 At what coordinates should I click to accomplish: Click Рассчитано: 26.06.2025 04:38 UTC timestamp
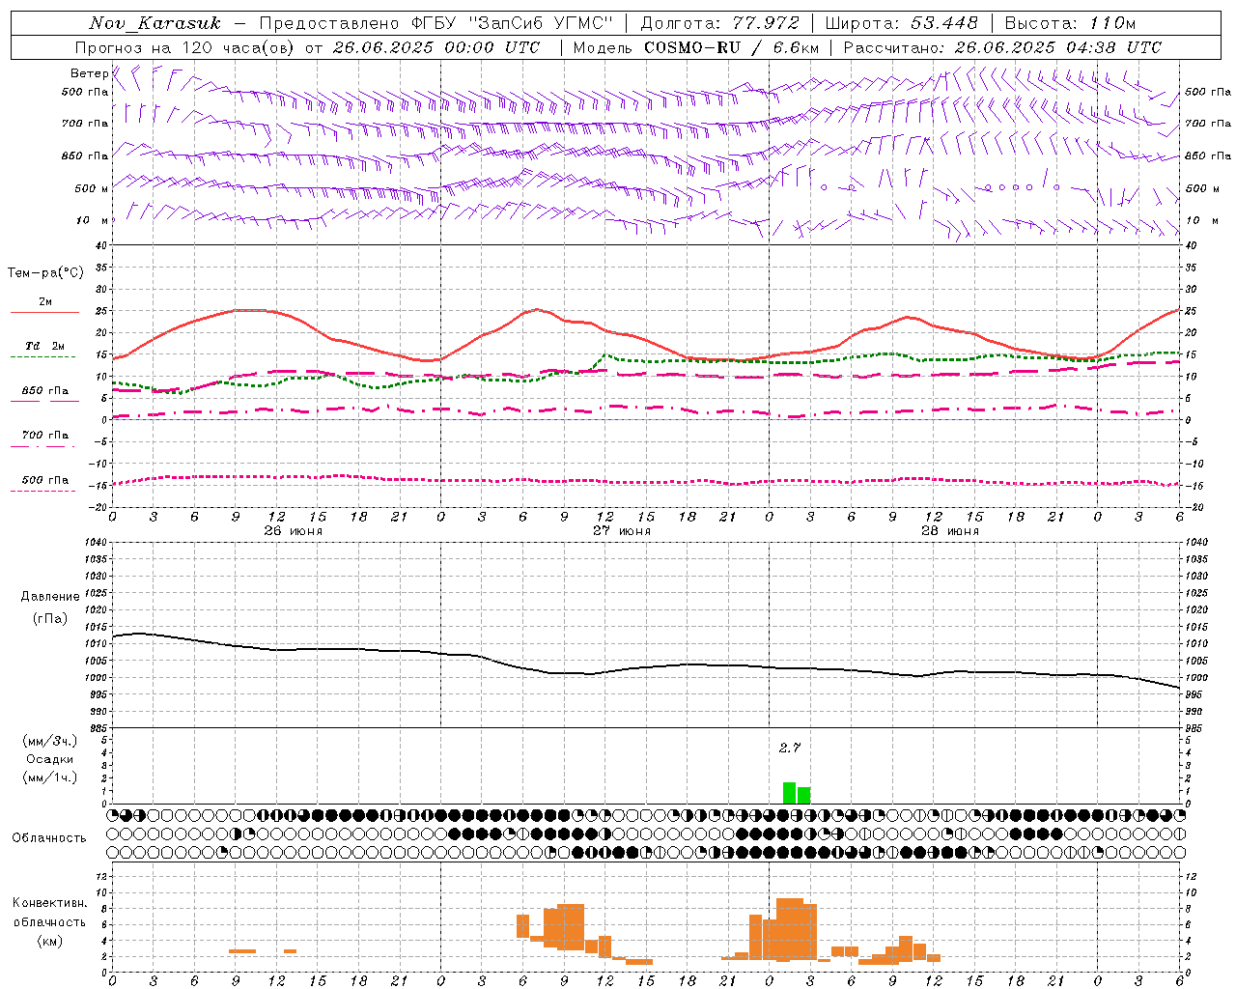click(x=1002, y=47)
